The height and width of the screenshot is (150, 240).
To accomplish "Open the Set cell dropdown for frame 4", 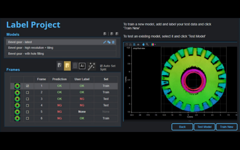I will tap(106, 105).
